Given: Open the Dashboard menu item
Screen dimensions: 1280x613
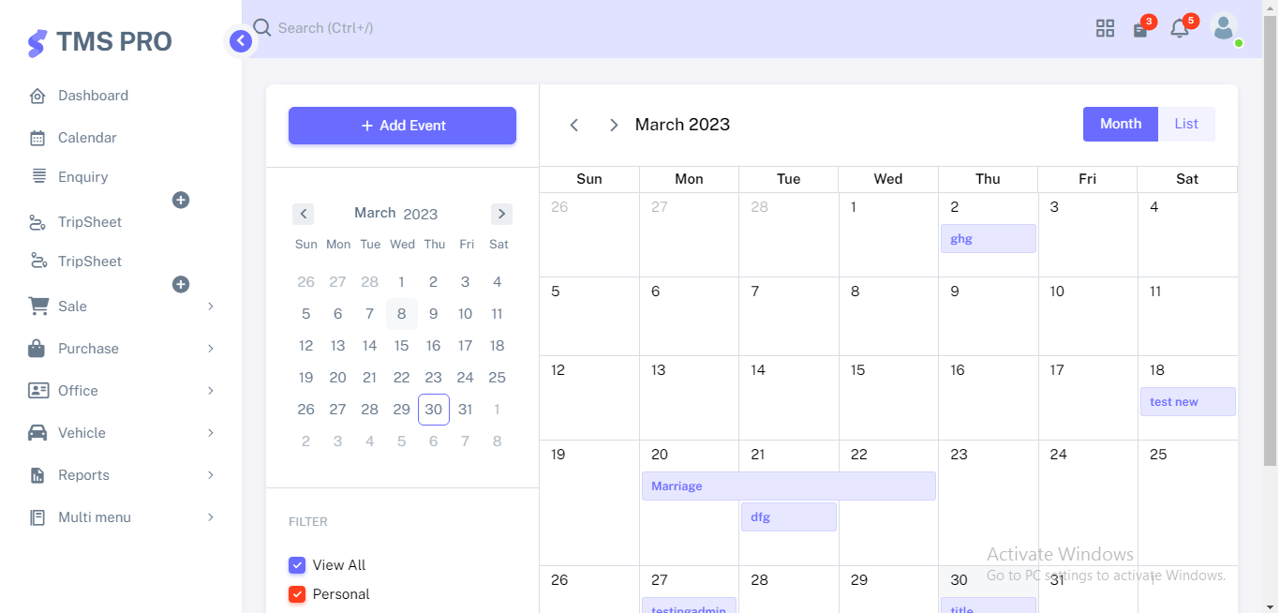Looking at the screenshot, I should click(93, 96).
